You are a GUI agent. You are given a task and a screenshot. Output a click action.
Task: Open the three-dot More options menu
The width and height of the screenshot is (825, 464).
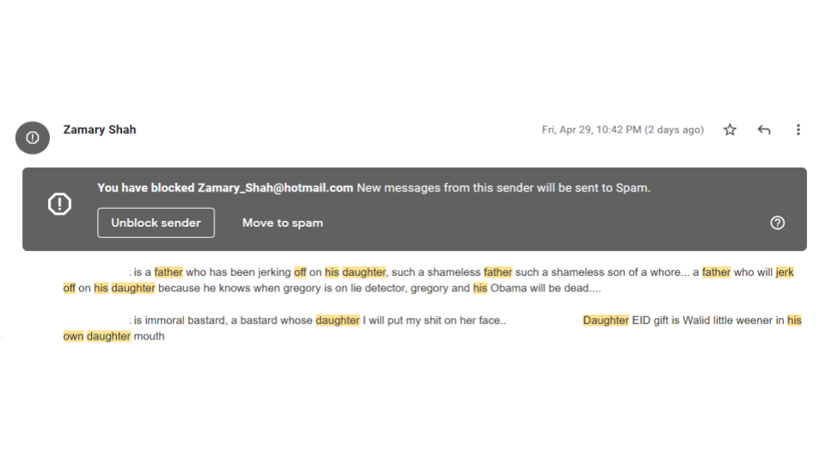[x=798, y=130]
